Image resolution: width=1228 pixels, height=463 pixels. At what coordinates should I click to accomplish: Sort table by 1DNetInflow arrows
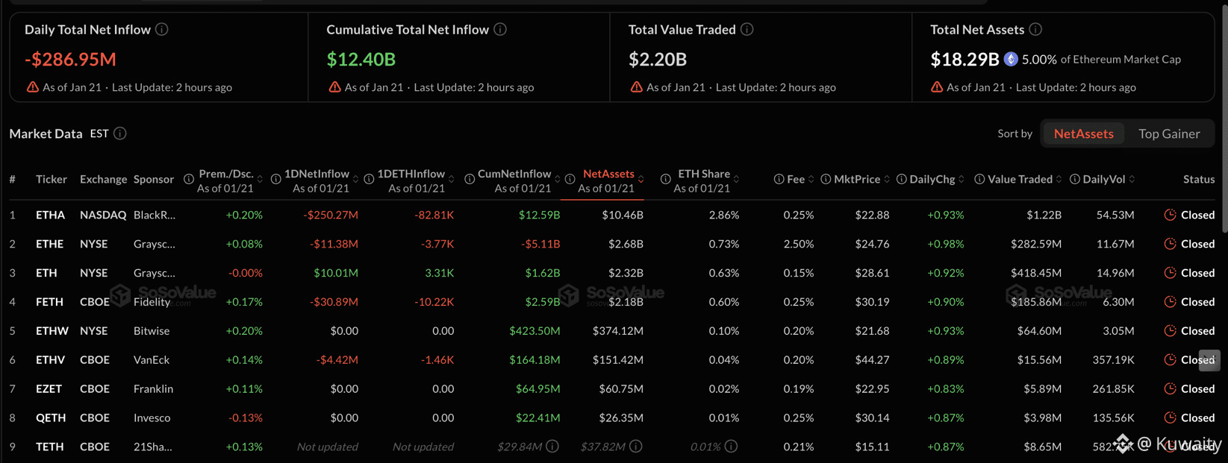(x=355, y=180)
